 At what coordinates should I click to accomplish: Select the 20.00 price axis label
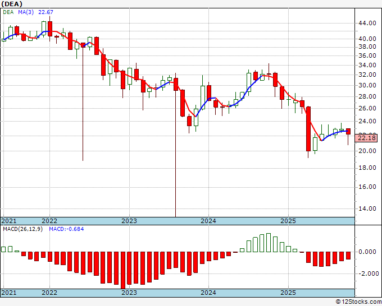coord(367,151)
